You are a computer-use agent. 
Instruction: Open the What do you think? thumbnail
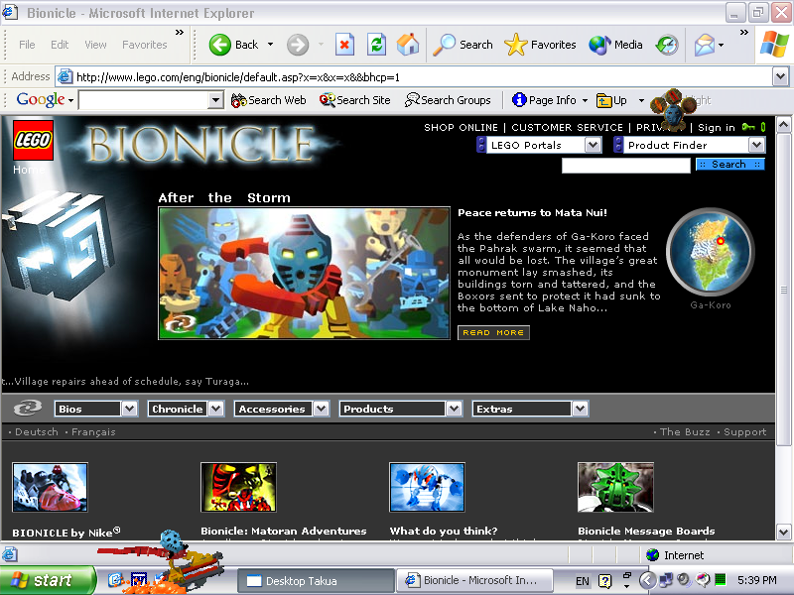pyautogui.click(x=427, y=487)
